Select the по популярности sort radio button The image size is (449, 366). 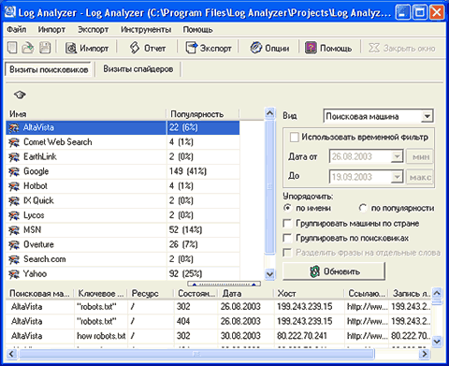tap(363, 208)
